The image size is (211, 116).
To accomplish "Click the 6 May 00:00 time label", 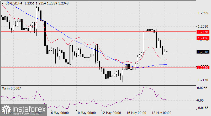I will tap(60, 113).
